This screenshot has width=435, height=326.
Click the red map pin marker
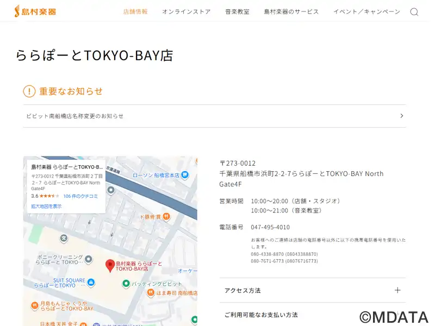coord(109,266)
